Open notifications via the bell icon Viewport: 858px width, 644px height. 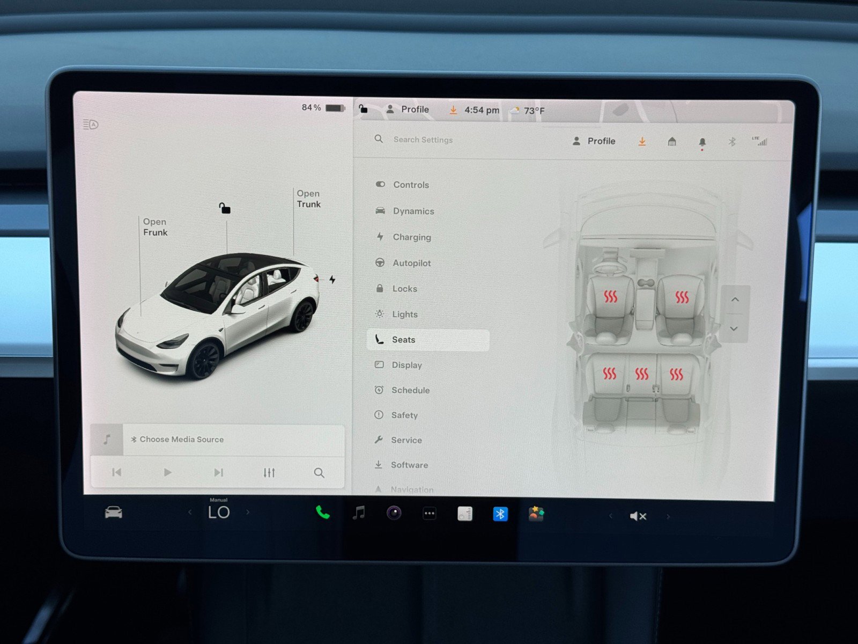pyautogui.click(x=702, y=141)
